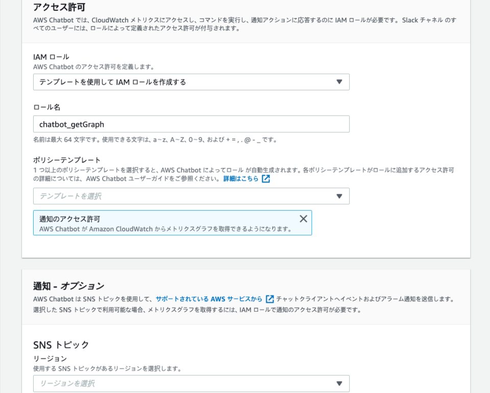Click the SNS トピック section heading

pos(59,345)
